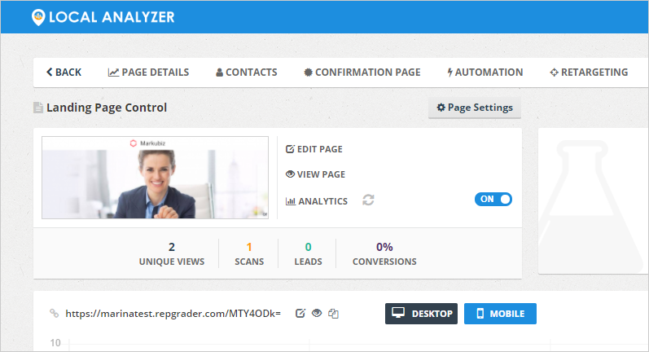
Task: Open Page Settings
Action: tap(475, 108)
